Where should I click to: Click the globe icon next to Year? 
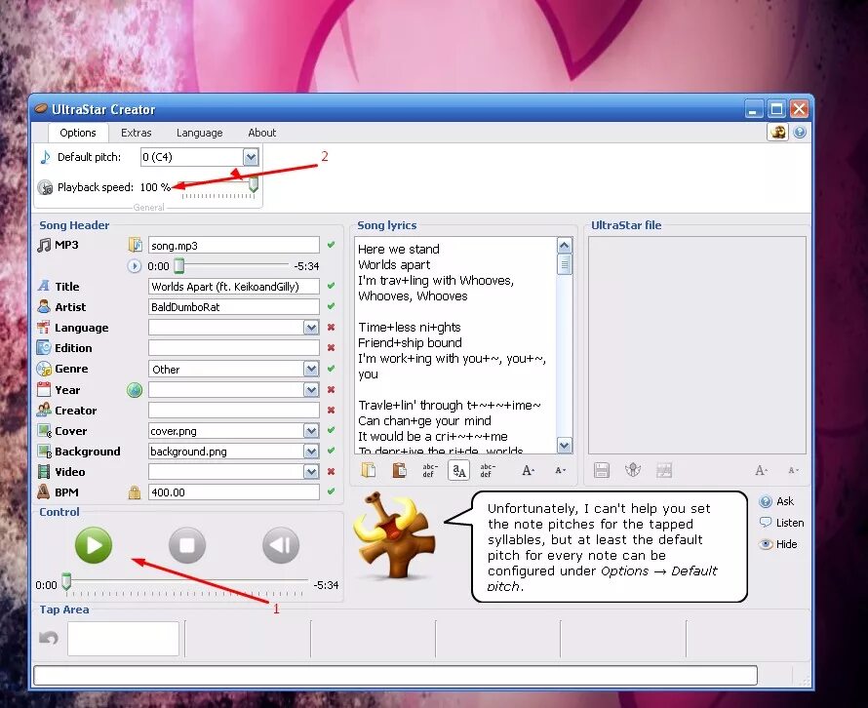point(135,390)
